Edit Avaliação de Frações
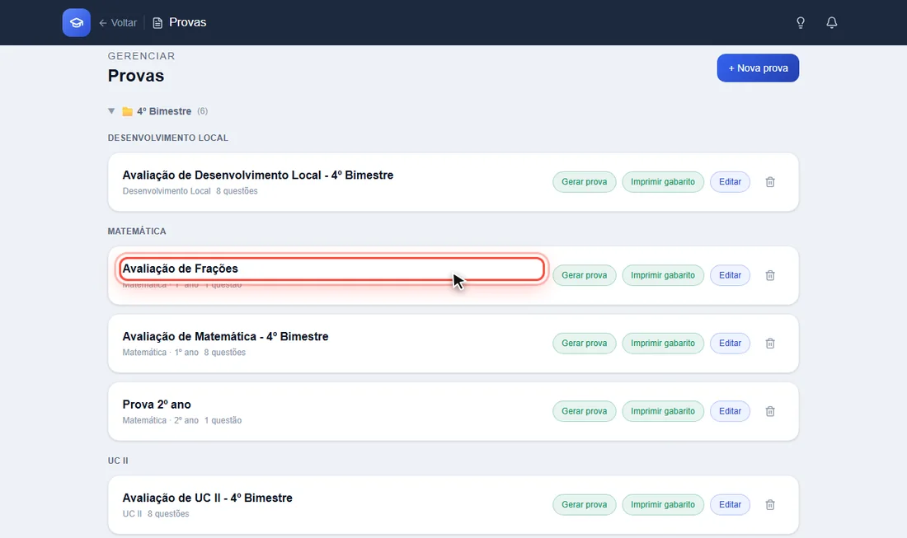The width and height of the screenshot is (907, 538). point(730,275)
